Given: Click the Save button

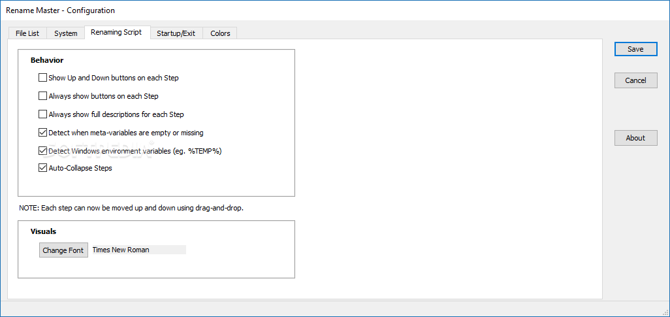Looking at the screenshot, I should (x=635, y=49).
